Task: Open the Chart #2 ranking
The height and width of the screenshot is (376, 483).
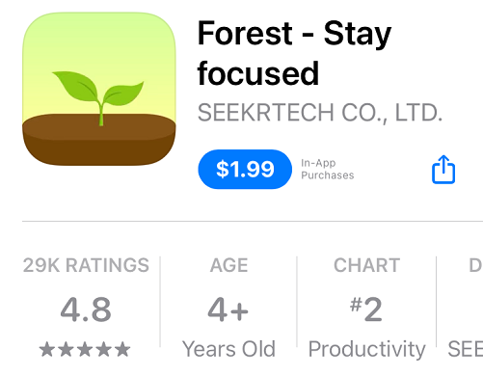Action: 366,307
